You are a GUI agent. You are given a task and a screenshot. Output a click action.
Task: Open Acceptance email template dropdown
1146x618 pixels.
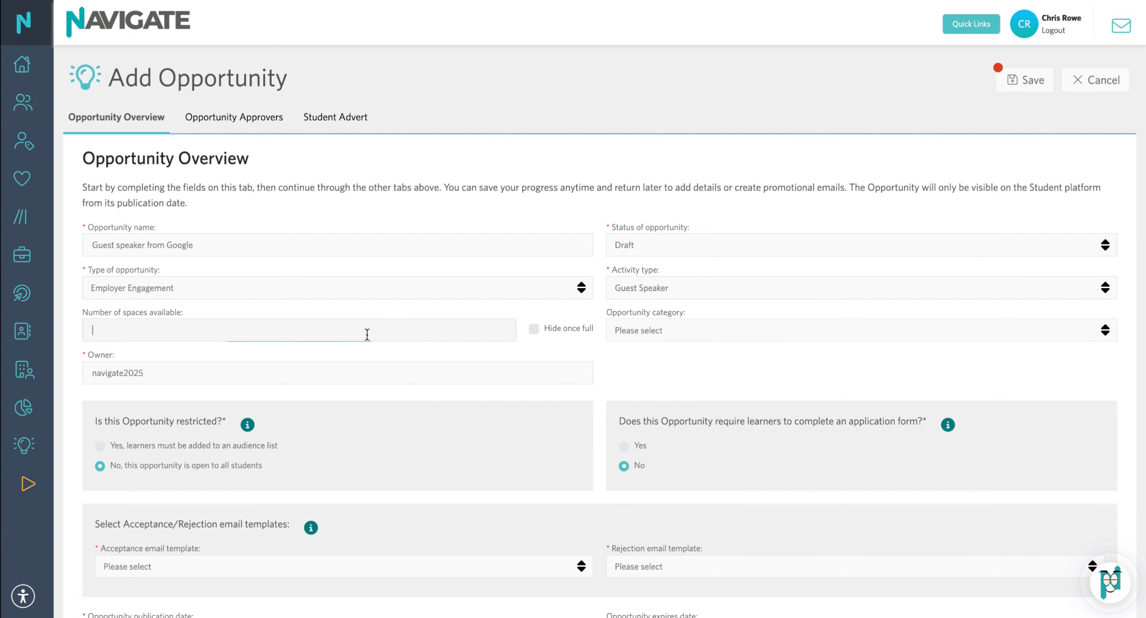click(344, 567)
